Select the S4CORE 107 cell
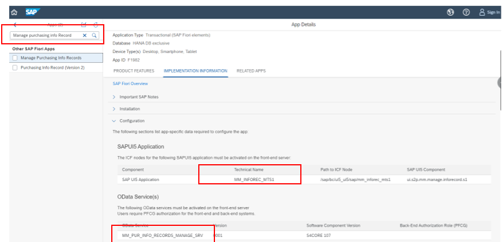This screenshot has width=502, height=242. [319, 235]
